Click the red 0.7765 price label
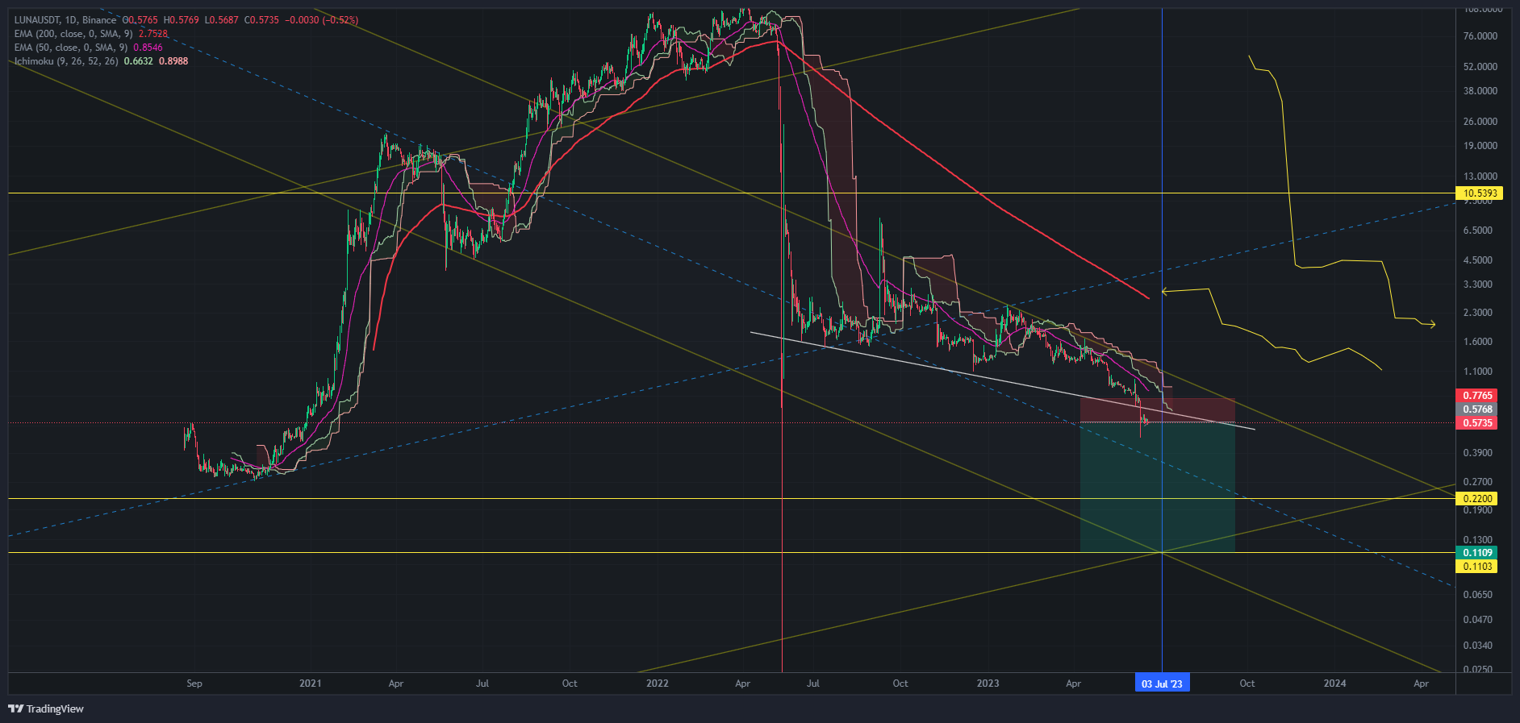 (1476, 396)
